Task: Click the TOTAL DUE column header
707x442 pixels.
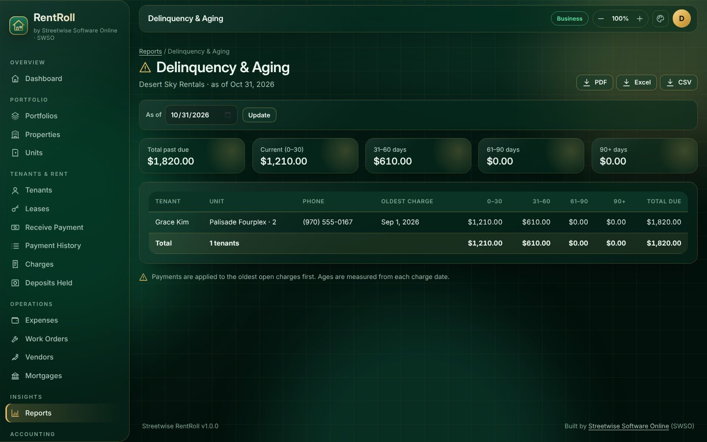Action: [x=664, y=201]
